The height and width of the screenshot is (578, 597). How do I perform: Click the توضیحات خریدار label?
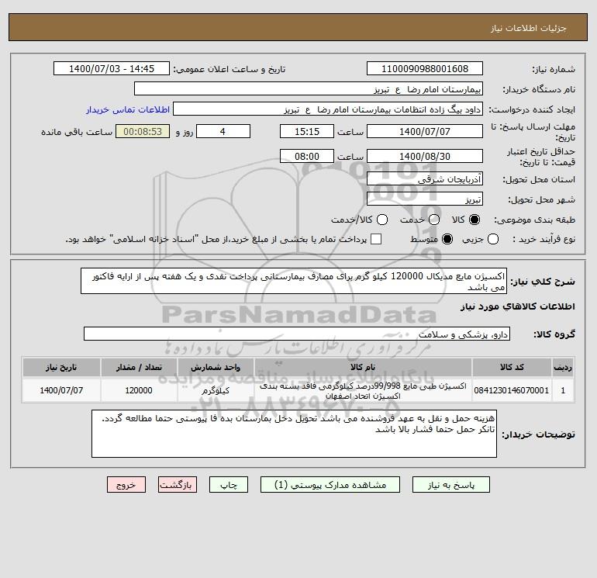tap(538, 434)
